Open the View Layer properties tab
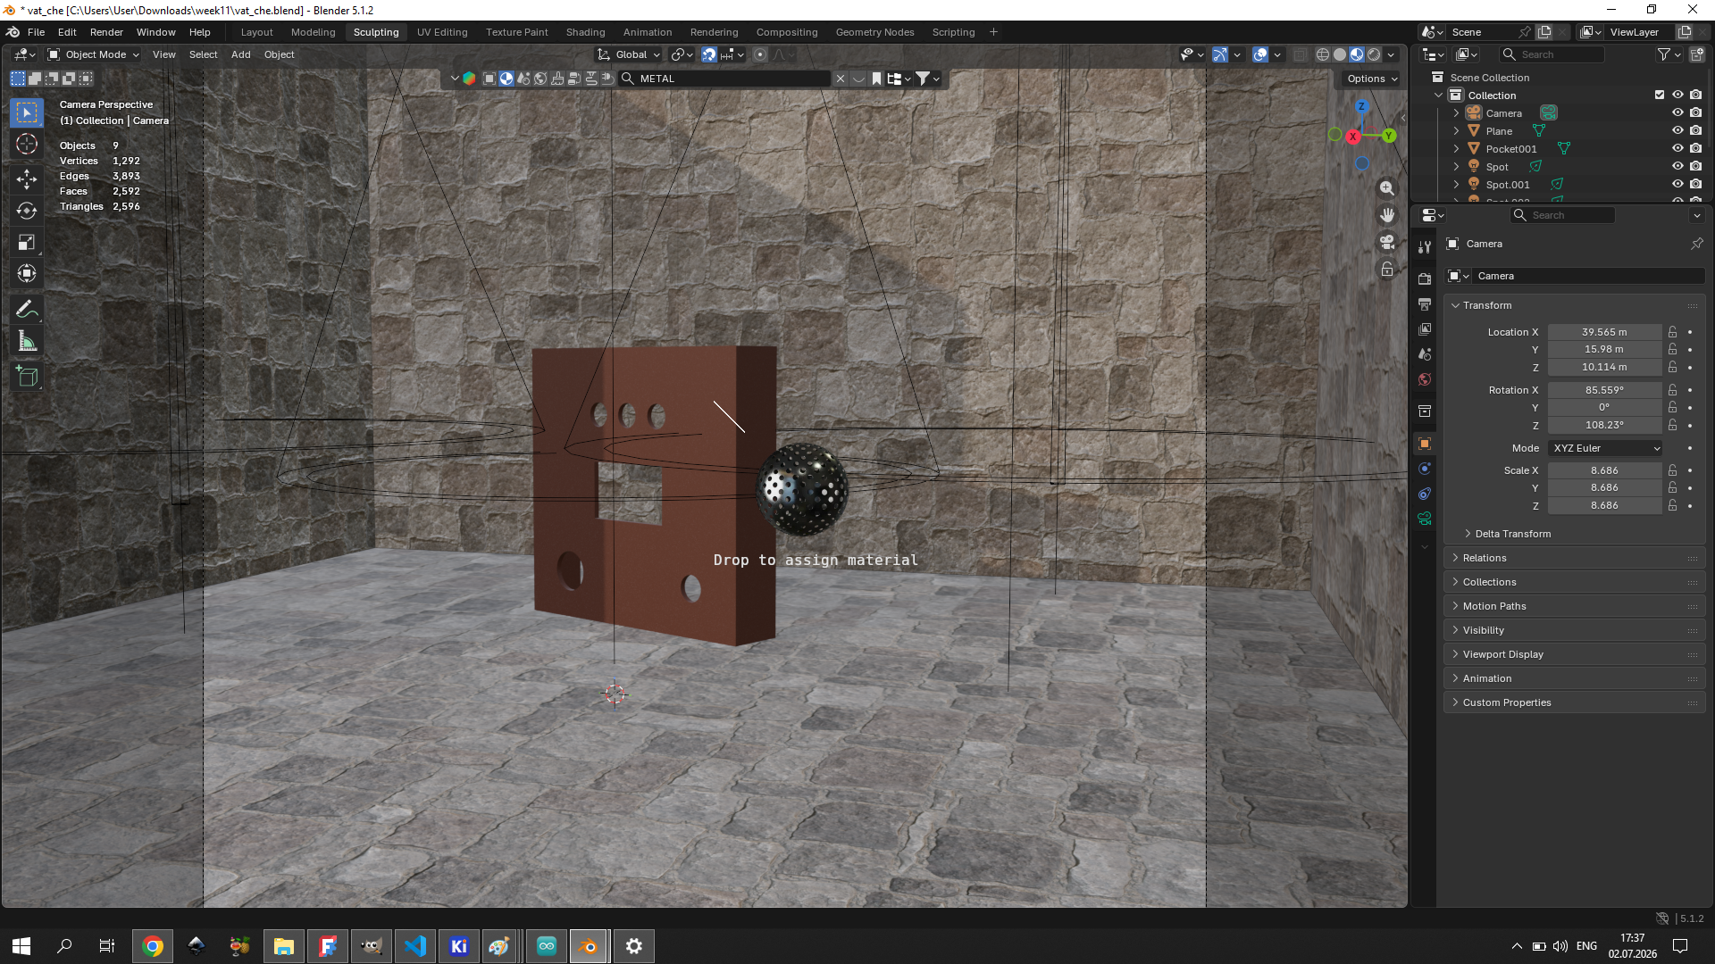The image size is (1715, 964). tap(1425, 329)
